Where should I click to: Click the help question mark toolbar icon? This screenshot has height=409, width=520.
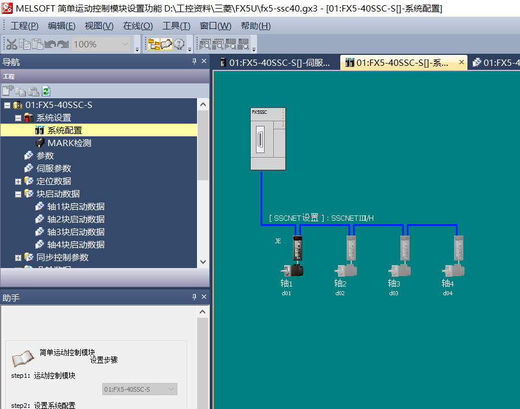179,44
